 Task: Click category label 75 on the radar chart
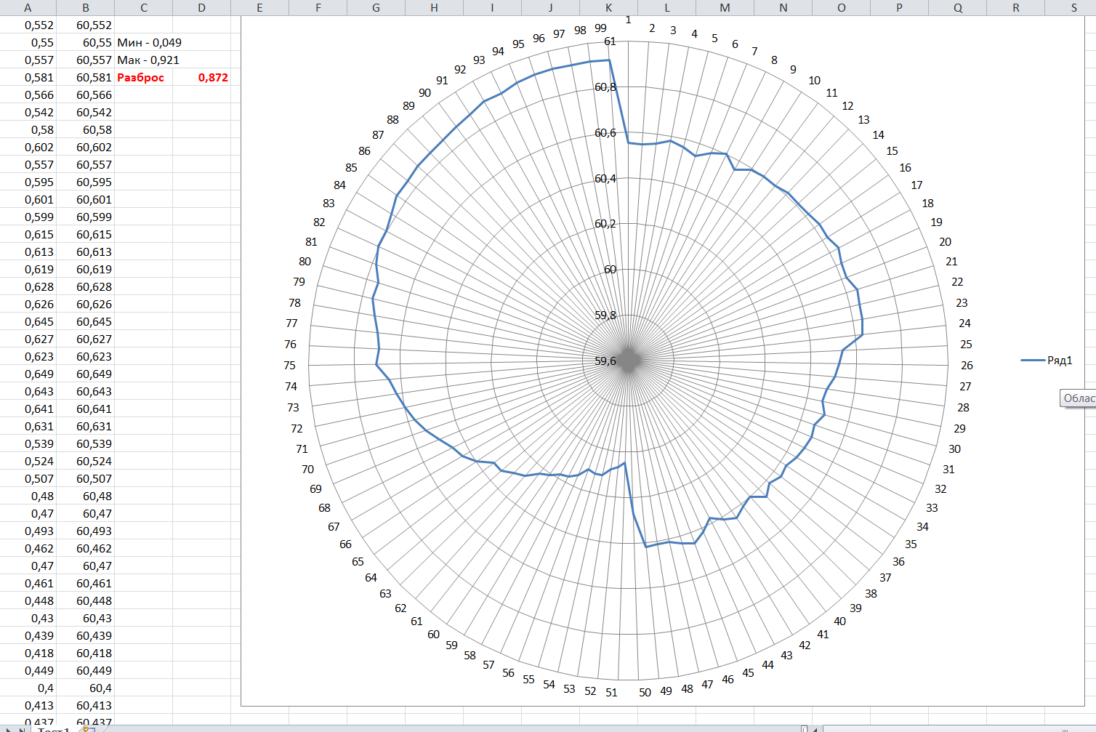pyautogui.click(x=289, y=366)
